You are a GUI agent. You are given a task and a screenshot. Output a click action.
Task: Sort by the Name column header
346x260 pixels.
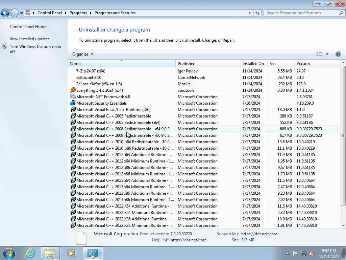[x=122, y=64]
